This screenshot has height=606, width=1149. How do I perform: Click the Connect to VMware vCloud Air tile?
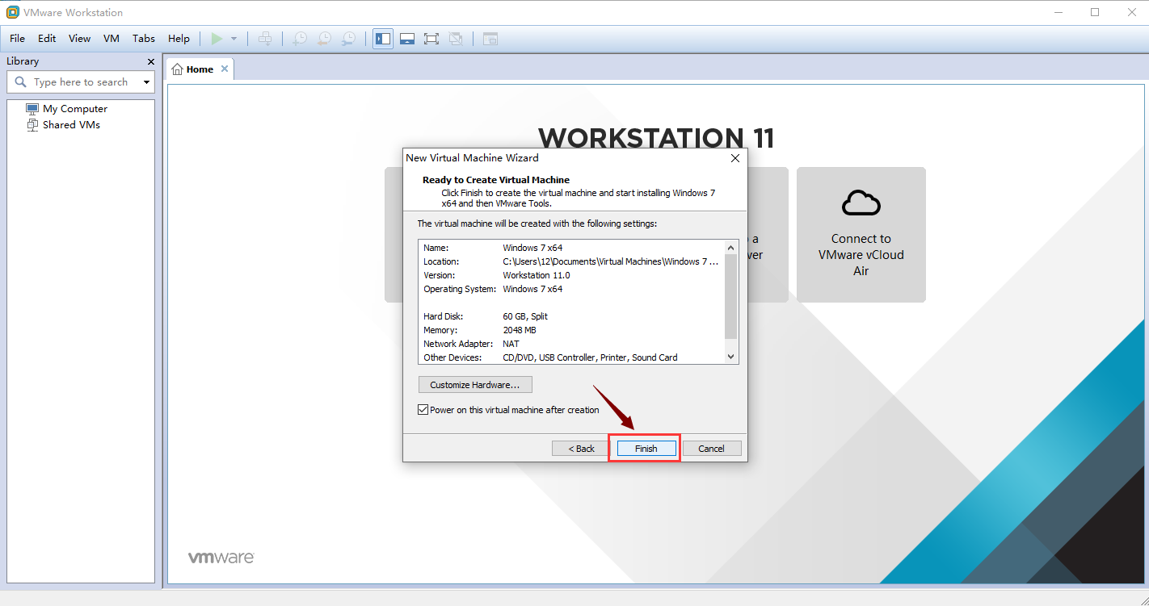click(861, 235)
